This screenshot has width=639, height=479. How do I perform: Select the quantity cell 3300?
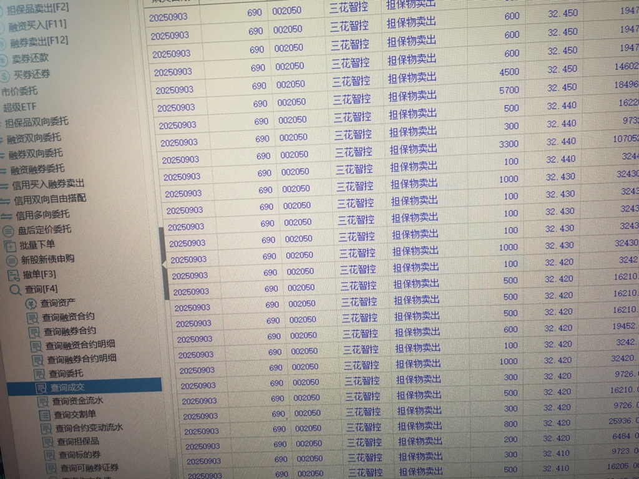tap(509, 144)
